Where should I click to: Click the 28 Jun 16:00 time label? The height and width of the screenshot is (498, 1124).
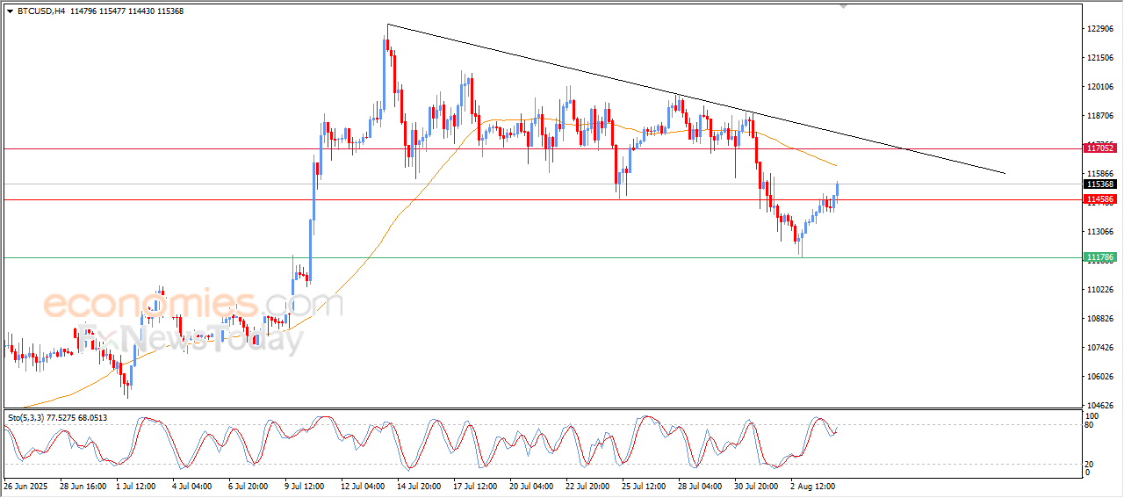point(81,486)
